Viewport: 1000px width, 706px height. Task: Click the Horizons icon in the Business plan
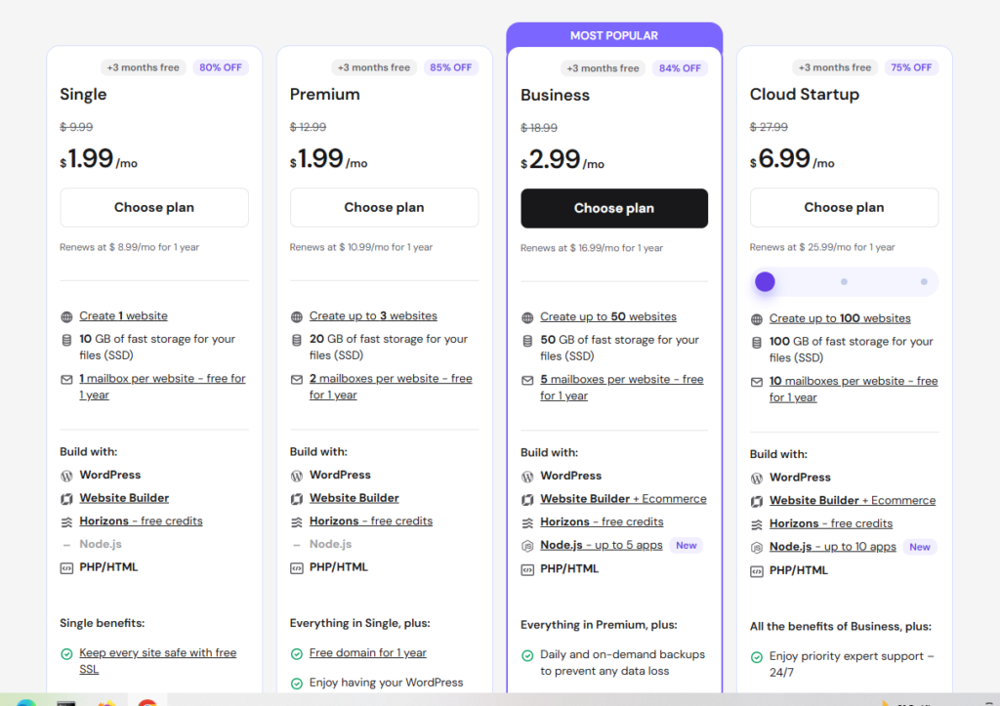pyautogui.click(x=527, y=522)
